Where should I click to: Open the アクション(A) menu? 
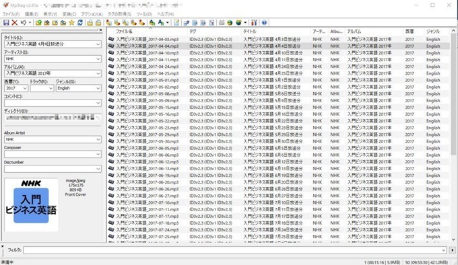92,14
